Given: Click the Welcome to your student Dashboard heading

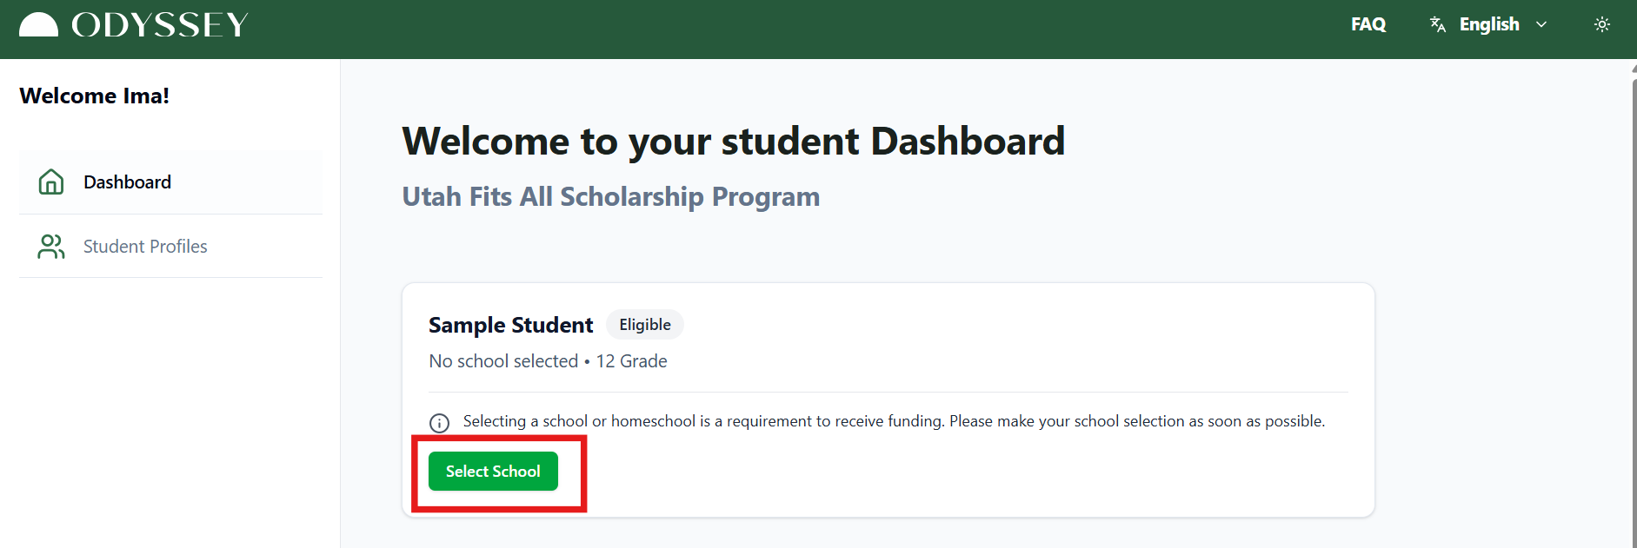Looking at the screenshot, I should [733, 142].
